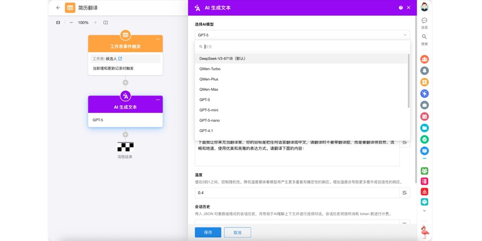482x241 pixels.
Task: Click the AI icon on the 生成文本 node
Action: click(125, 96)
